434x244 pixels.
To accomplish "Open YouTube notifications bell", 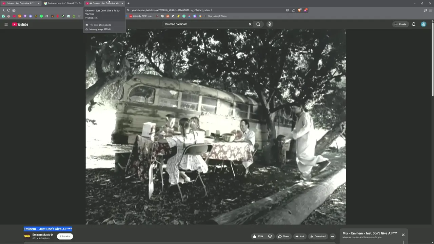I will (x=414, y=24).
